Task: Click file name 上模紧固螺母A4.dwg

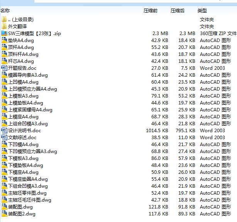Action: 30,110
